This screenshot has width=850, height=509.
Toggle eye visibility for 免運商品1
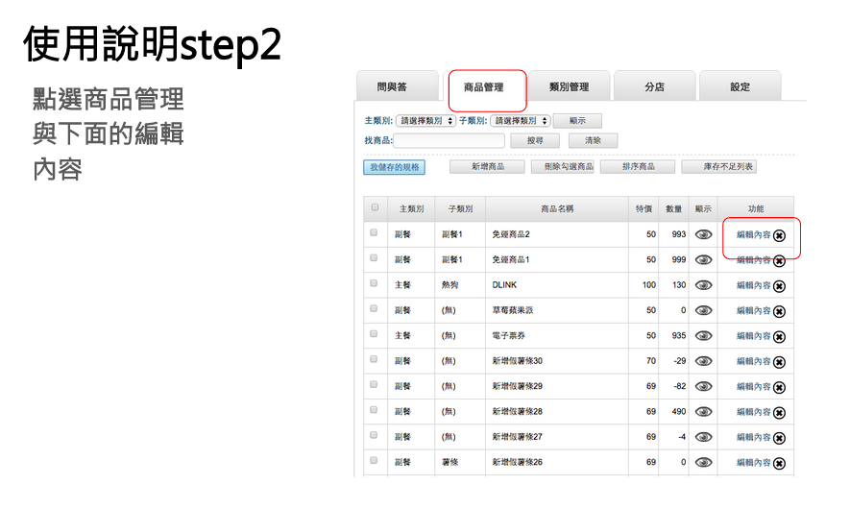703,259
